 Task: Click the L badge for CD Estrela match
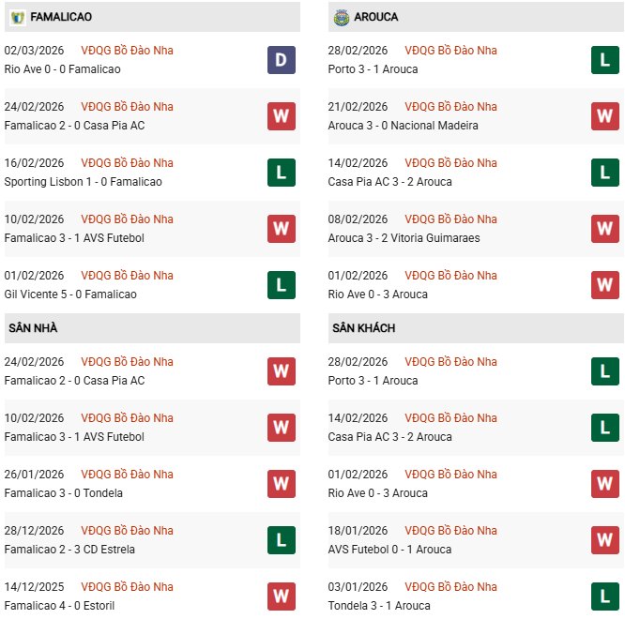(x=281, y=540)
